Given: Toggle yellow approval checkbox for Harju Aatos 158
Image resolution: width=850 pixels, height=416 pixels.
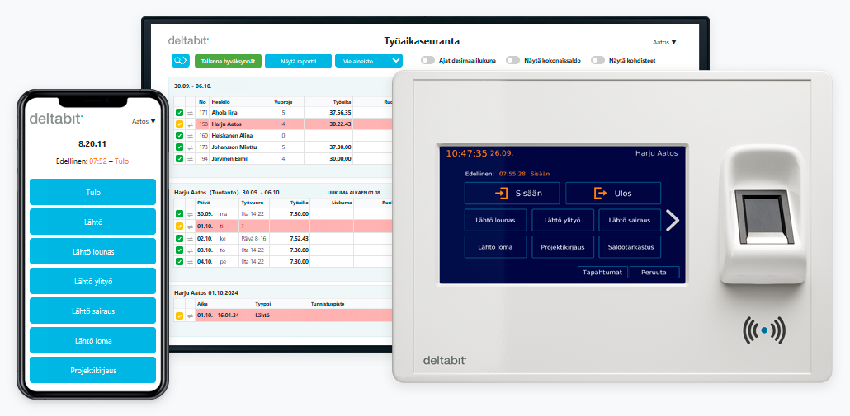Looking at the screenshot, I should (179, 124).
